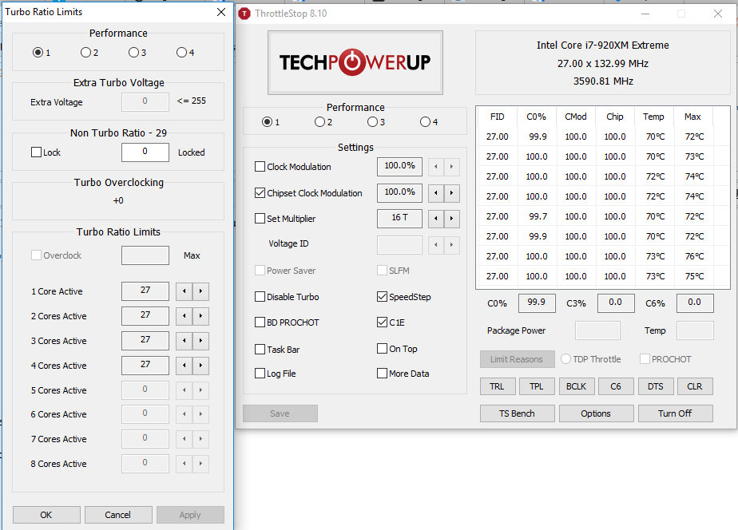Enable the Task Bar option
This screenshot has width=738, height=530.
coord(260,350)
